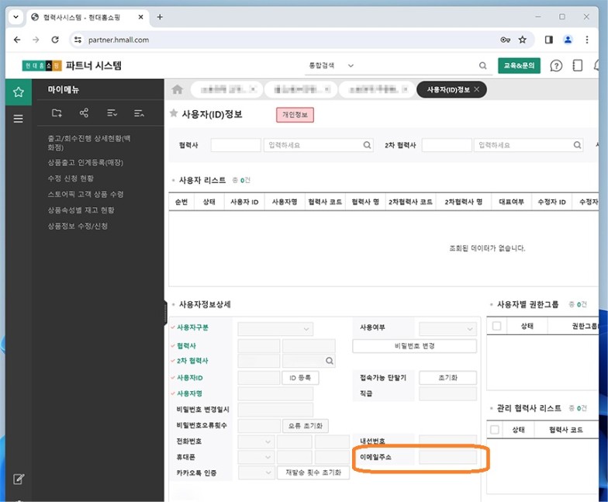Open 상품속성별 재고 현황 menu
Viewport: 608px width, 502px height.
[81, 210]
